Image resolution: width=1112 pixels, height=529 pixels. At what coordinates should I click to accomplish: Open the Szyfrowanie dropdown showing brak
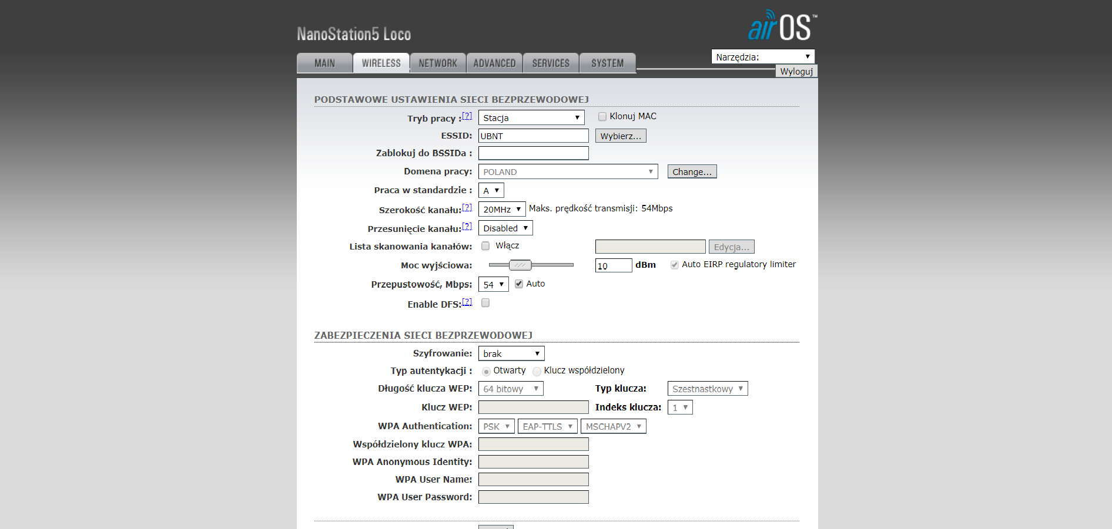tap(511, 353)
